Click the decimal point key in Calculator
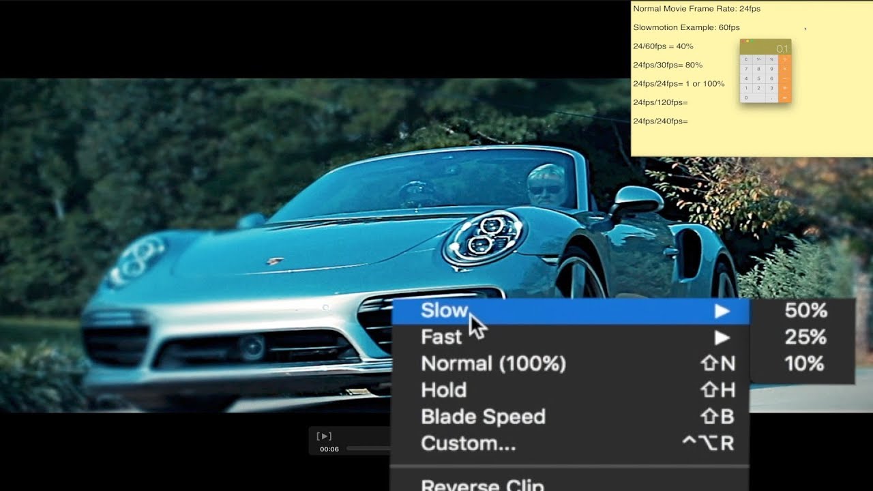 point(772,98)
